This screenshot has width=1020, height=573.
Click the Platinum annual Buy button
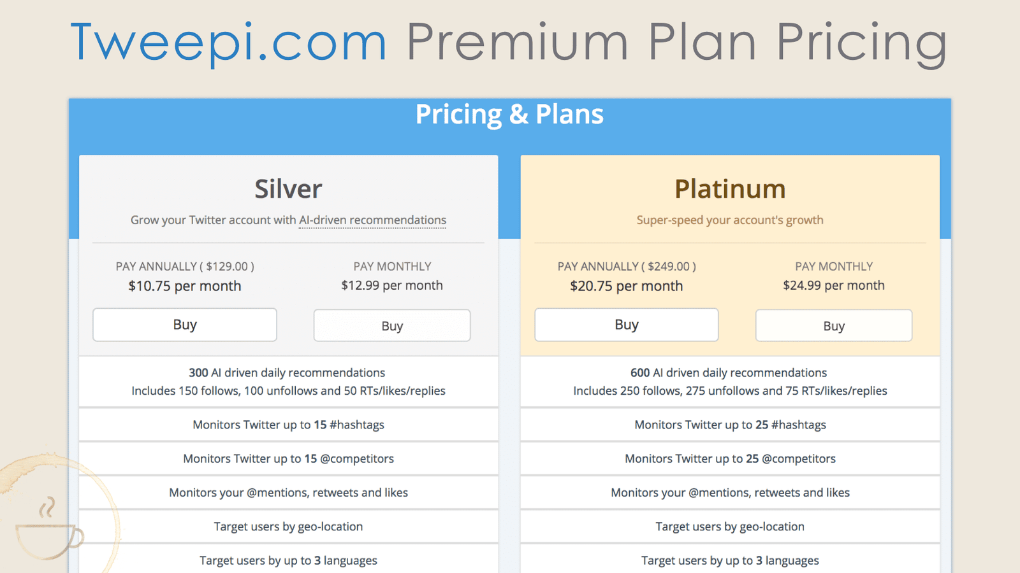[x=626, y=324]
